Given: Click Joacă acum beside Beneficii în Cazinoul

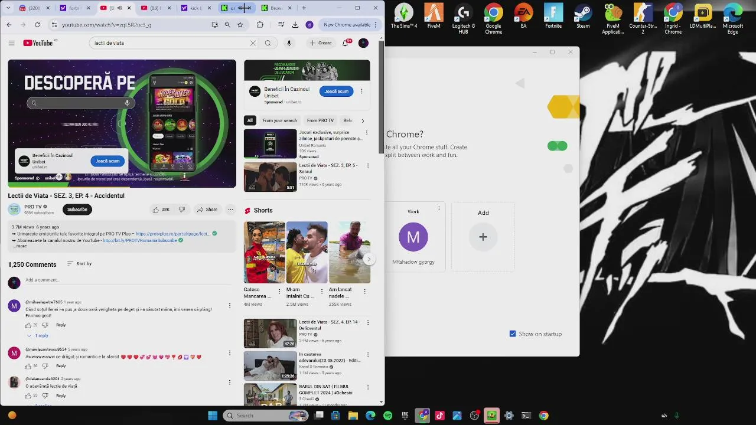Looking at the screenshot, I should click(337, 91).
